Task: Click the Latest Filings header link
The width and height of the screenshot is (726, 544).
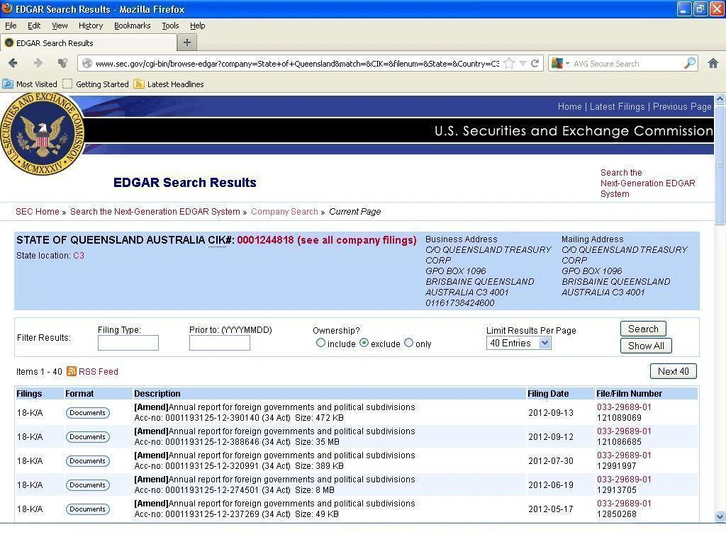Action: [x=617, y=106]
